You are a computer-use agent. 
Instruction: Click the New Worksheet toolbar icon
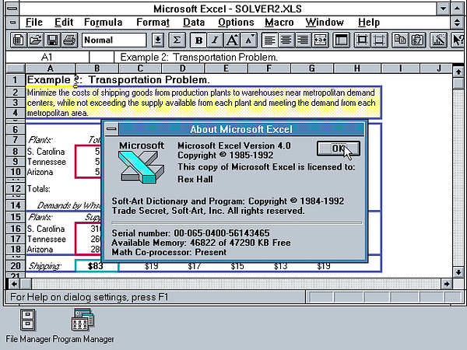pyautogui.click(x=18, y=40)
